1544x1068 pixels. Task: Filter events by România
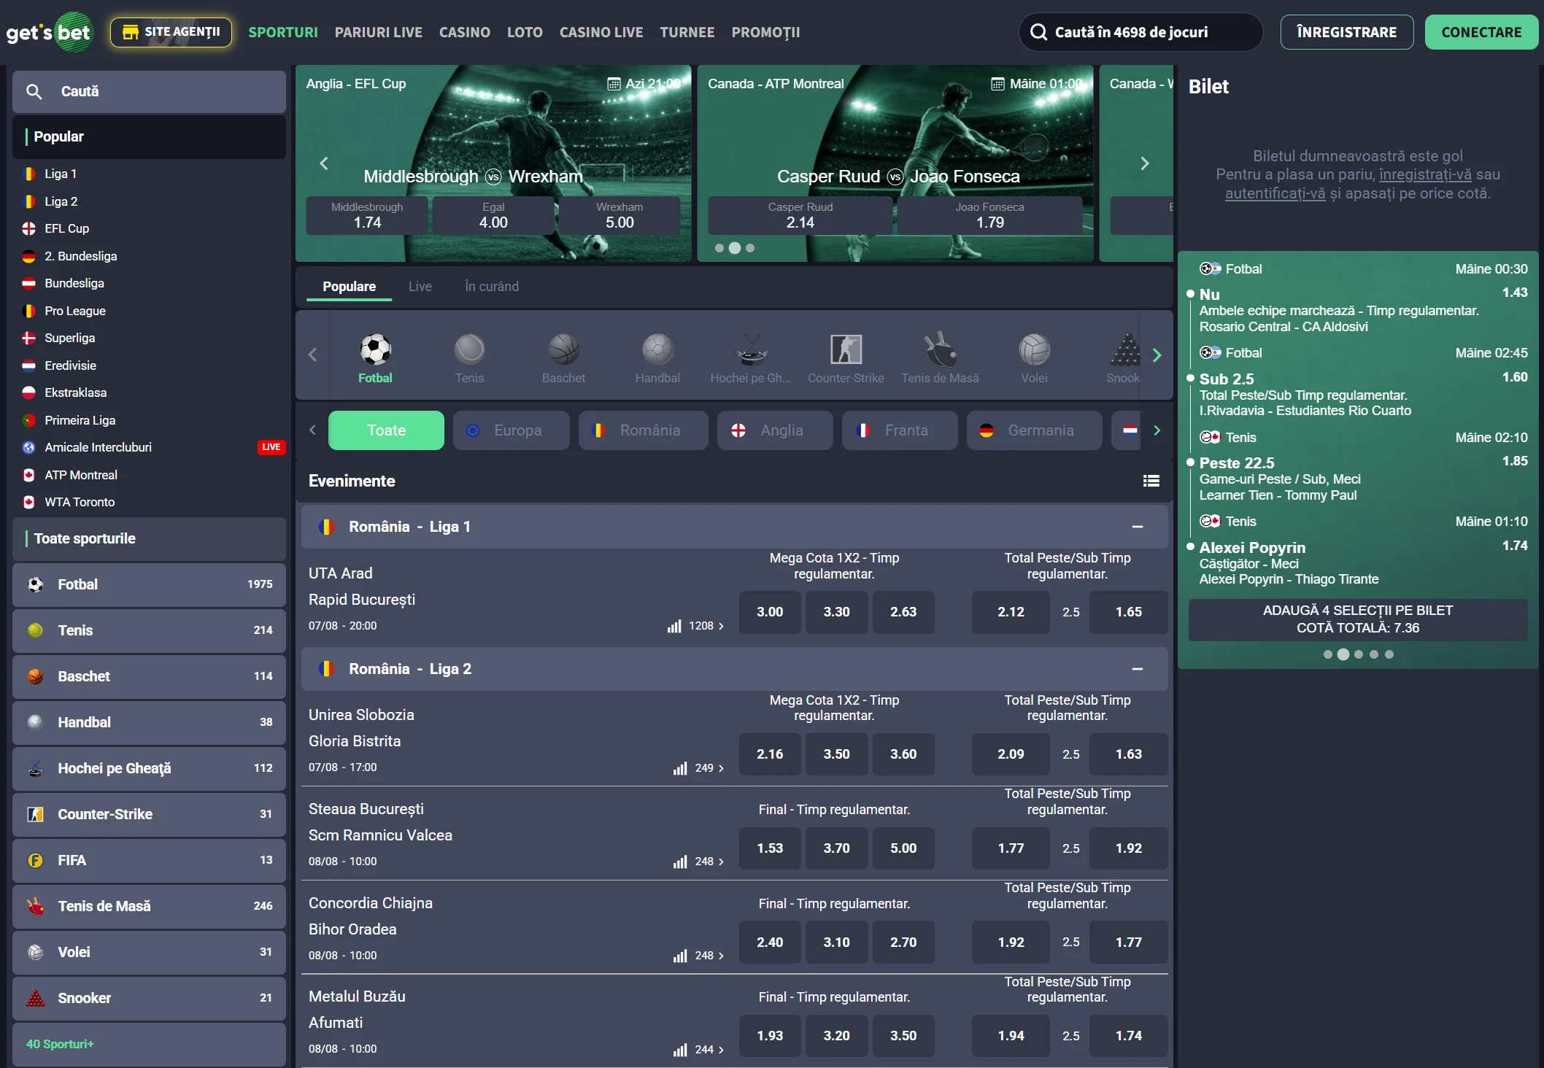click(x=643, y=430)
